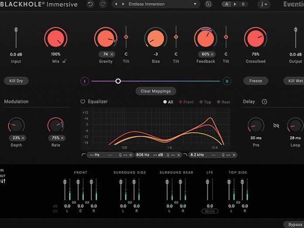
Task: Click the LFE channel fader
Action: [x=207, y=182]
